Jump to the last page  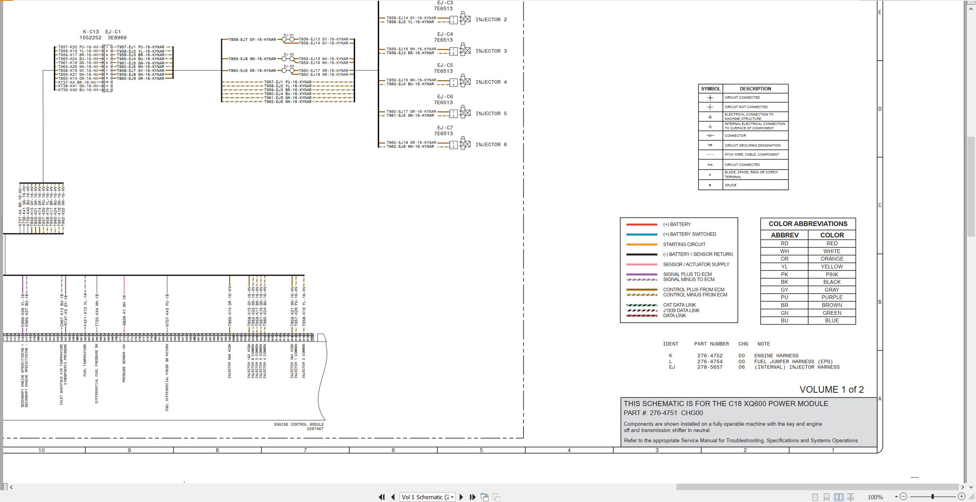pos(472,497)
